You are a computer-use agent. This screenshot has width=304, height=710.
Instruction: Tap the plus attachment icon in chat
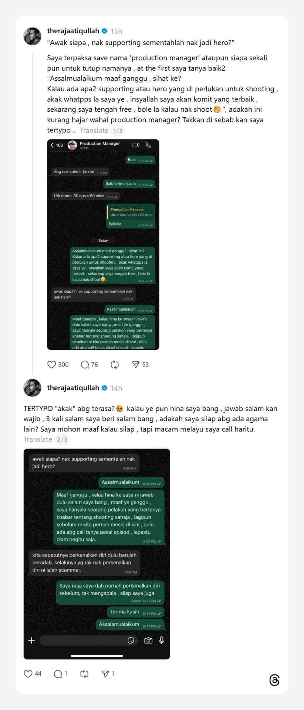coord(31,640)
